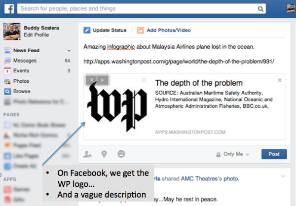Click the privacy lock icon
Image resolution: width=296 pixels, height=206 pixels.
218,155
